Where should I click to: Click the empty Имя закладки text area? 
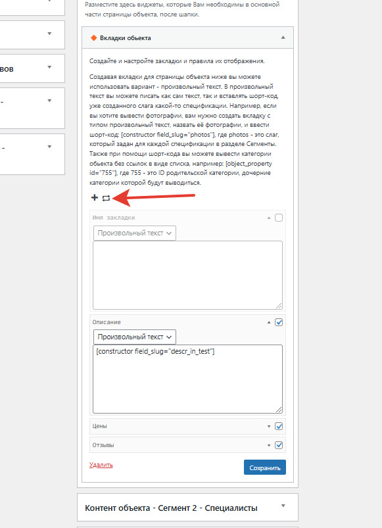(x=187, y=275)
